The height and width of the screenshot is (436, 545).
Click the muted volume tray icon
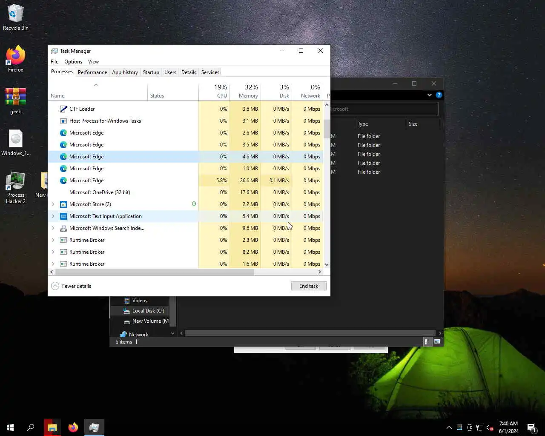tap(490, 427)
